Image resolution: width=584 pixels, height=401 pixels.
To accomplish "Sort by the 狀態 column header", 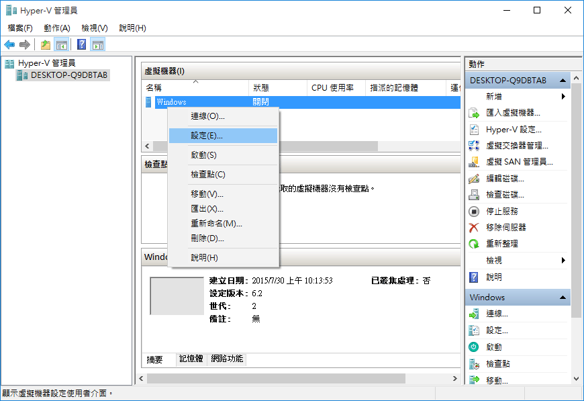I will 278,88.
